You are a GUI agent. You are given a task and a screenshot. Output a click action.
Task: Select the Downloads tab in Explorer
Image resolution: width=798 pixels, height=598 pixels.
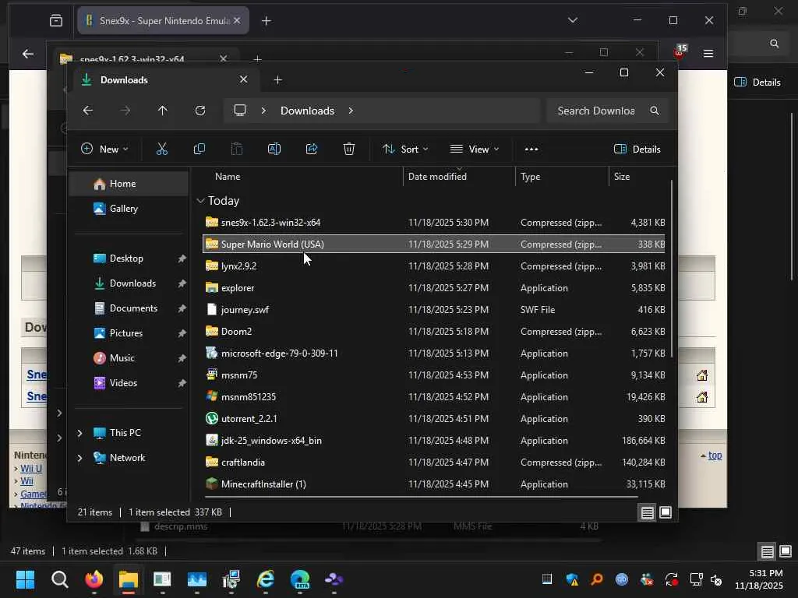[165, 80]
